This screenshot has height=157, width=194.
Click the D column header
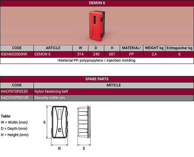tap(96, 48)
